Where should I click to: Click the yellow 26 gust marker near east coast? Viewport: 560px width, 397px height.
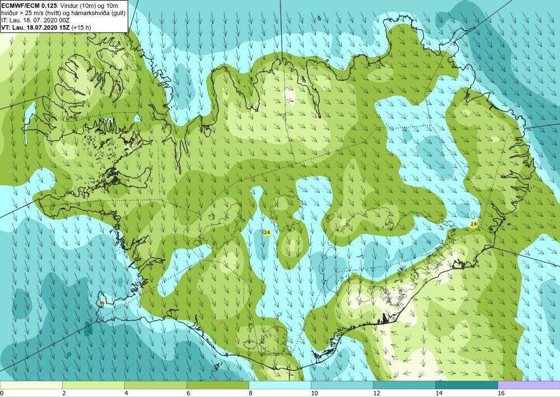click(x=474, y=224)
